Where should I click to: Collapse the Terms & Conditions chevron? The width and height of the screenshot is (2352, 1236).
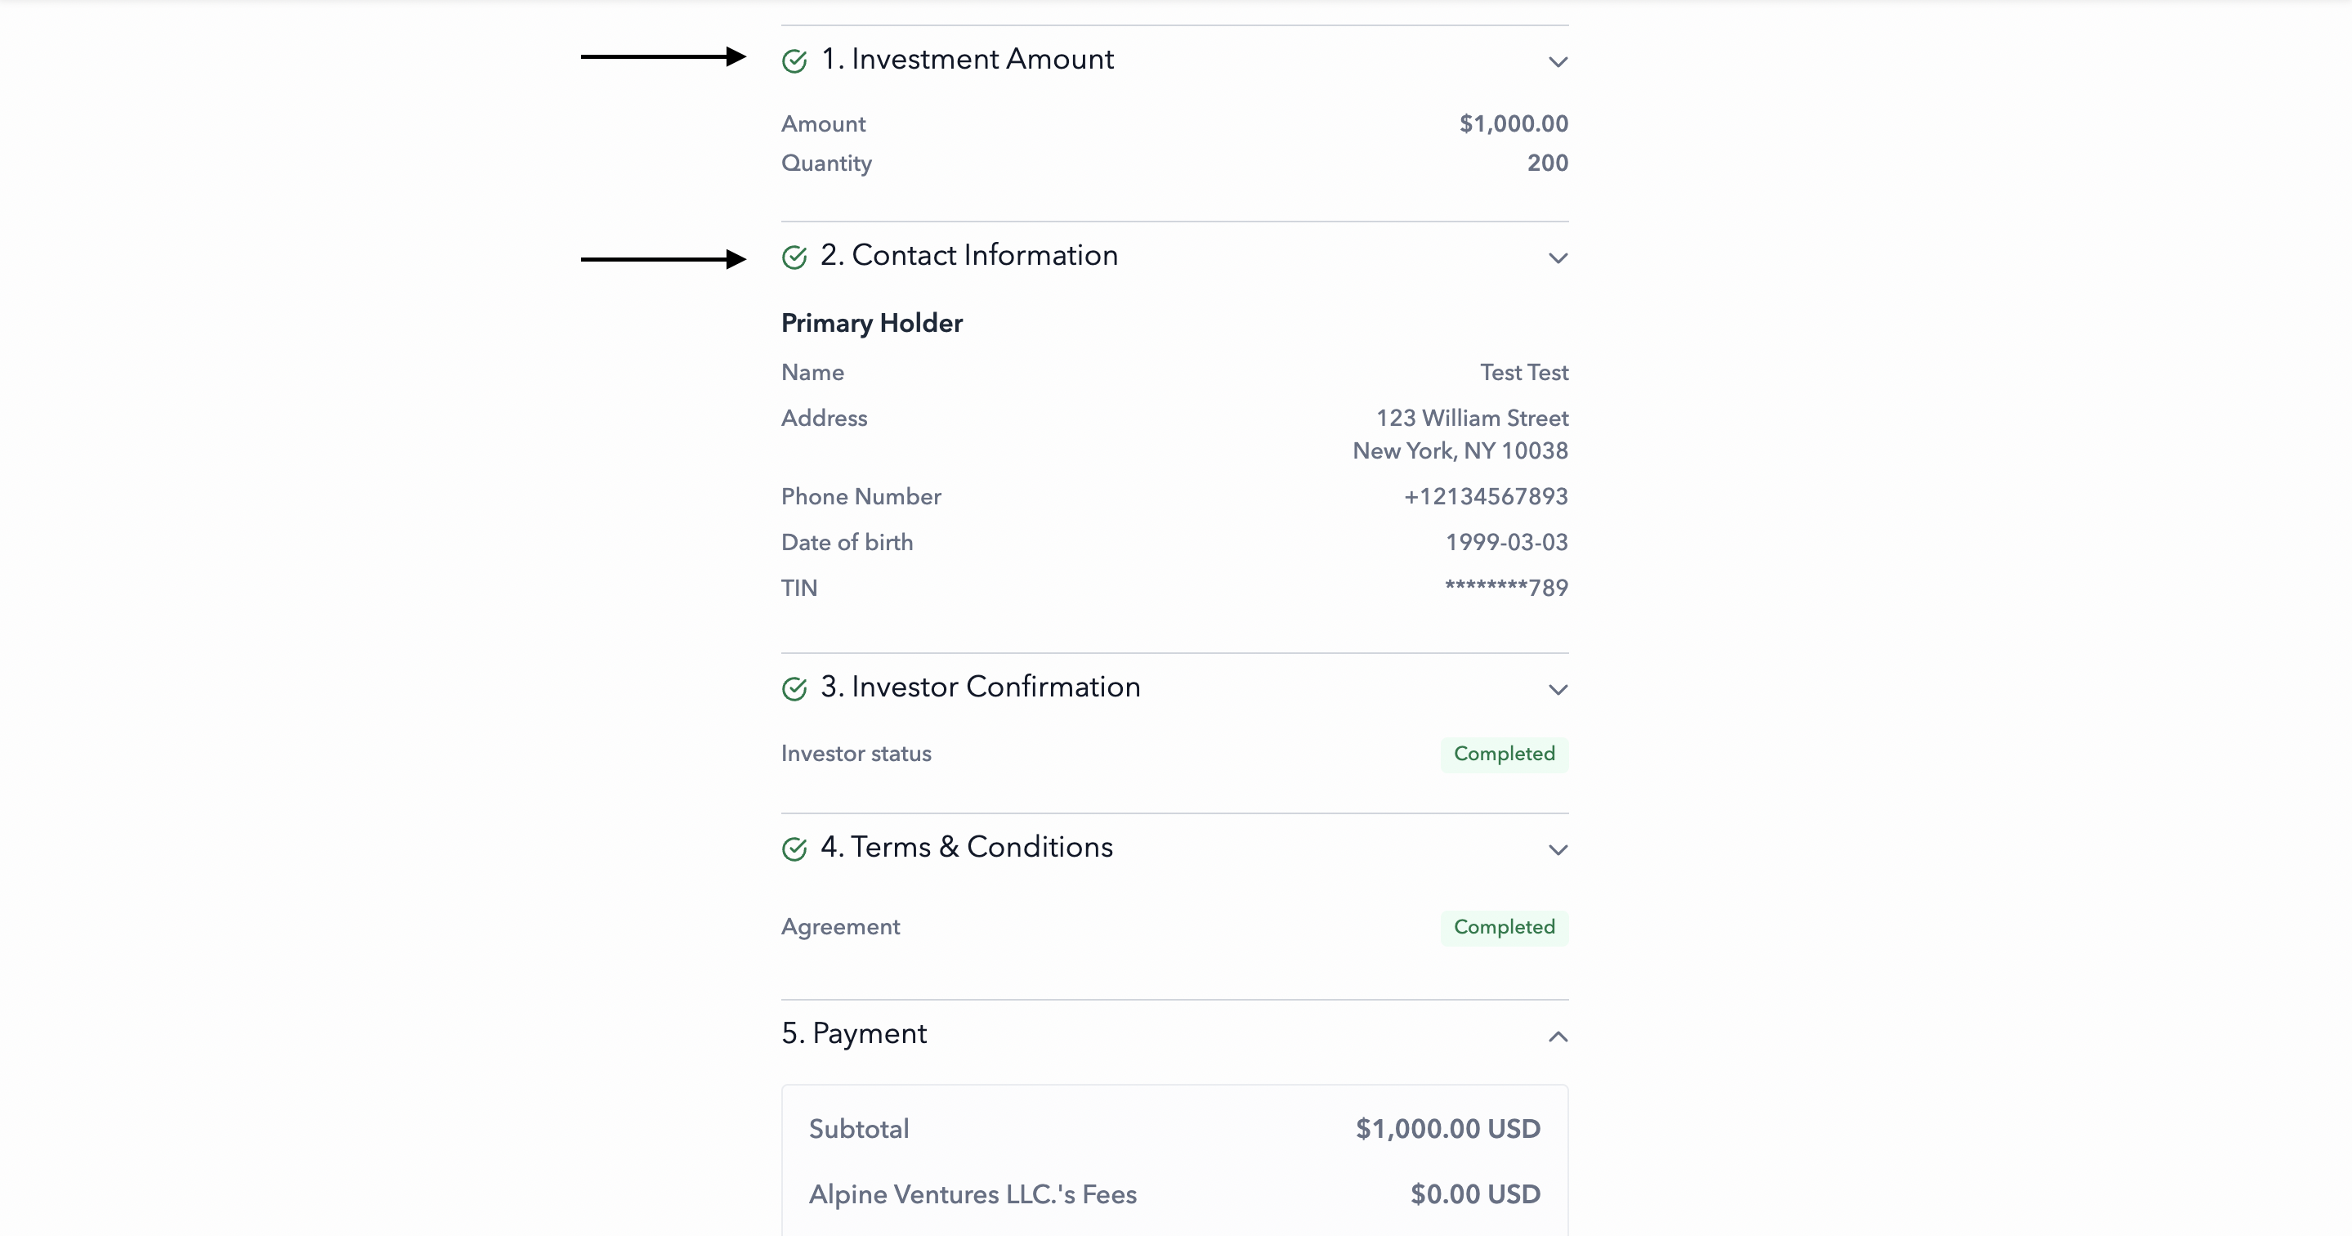pos(1558,850)
